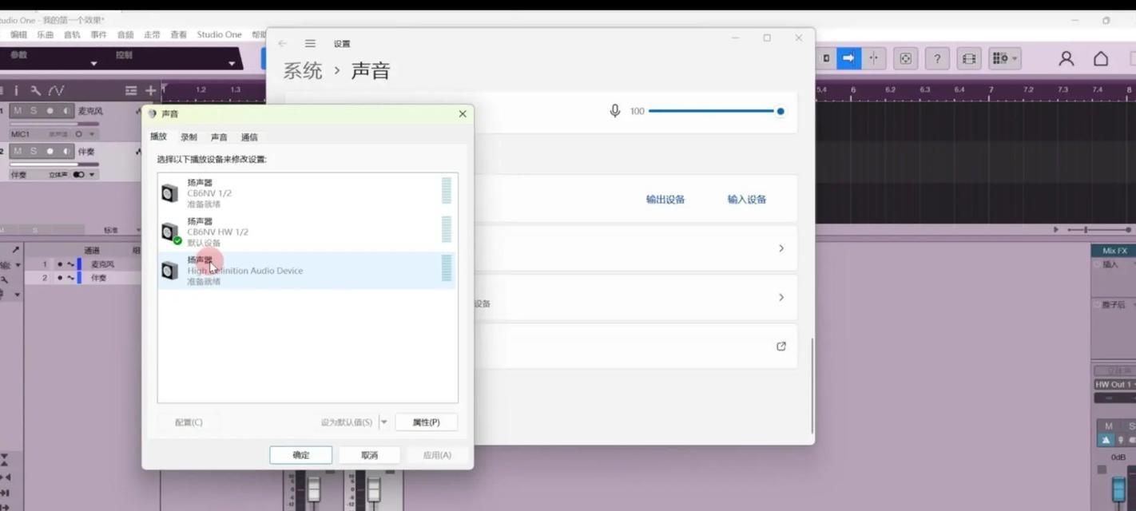Switch to the 声音 tab in sound dialog

point(219,137)
